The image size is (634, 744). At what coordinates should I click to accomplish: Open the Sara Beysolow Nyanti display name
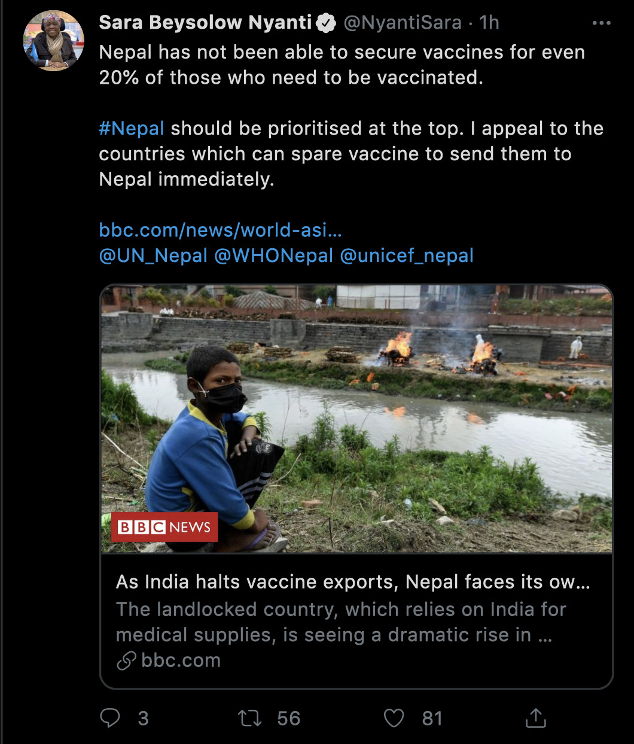point(205,23)
